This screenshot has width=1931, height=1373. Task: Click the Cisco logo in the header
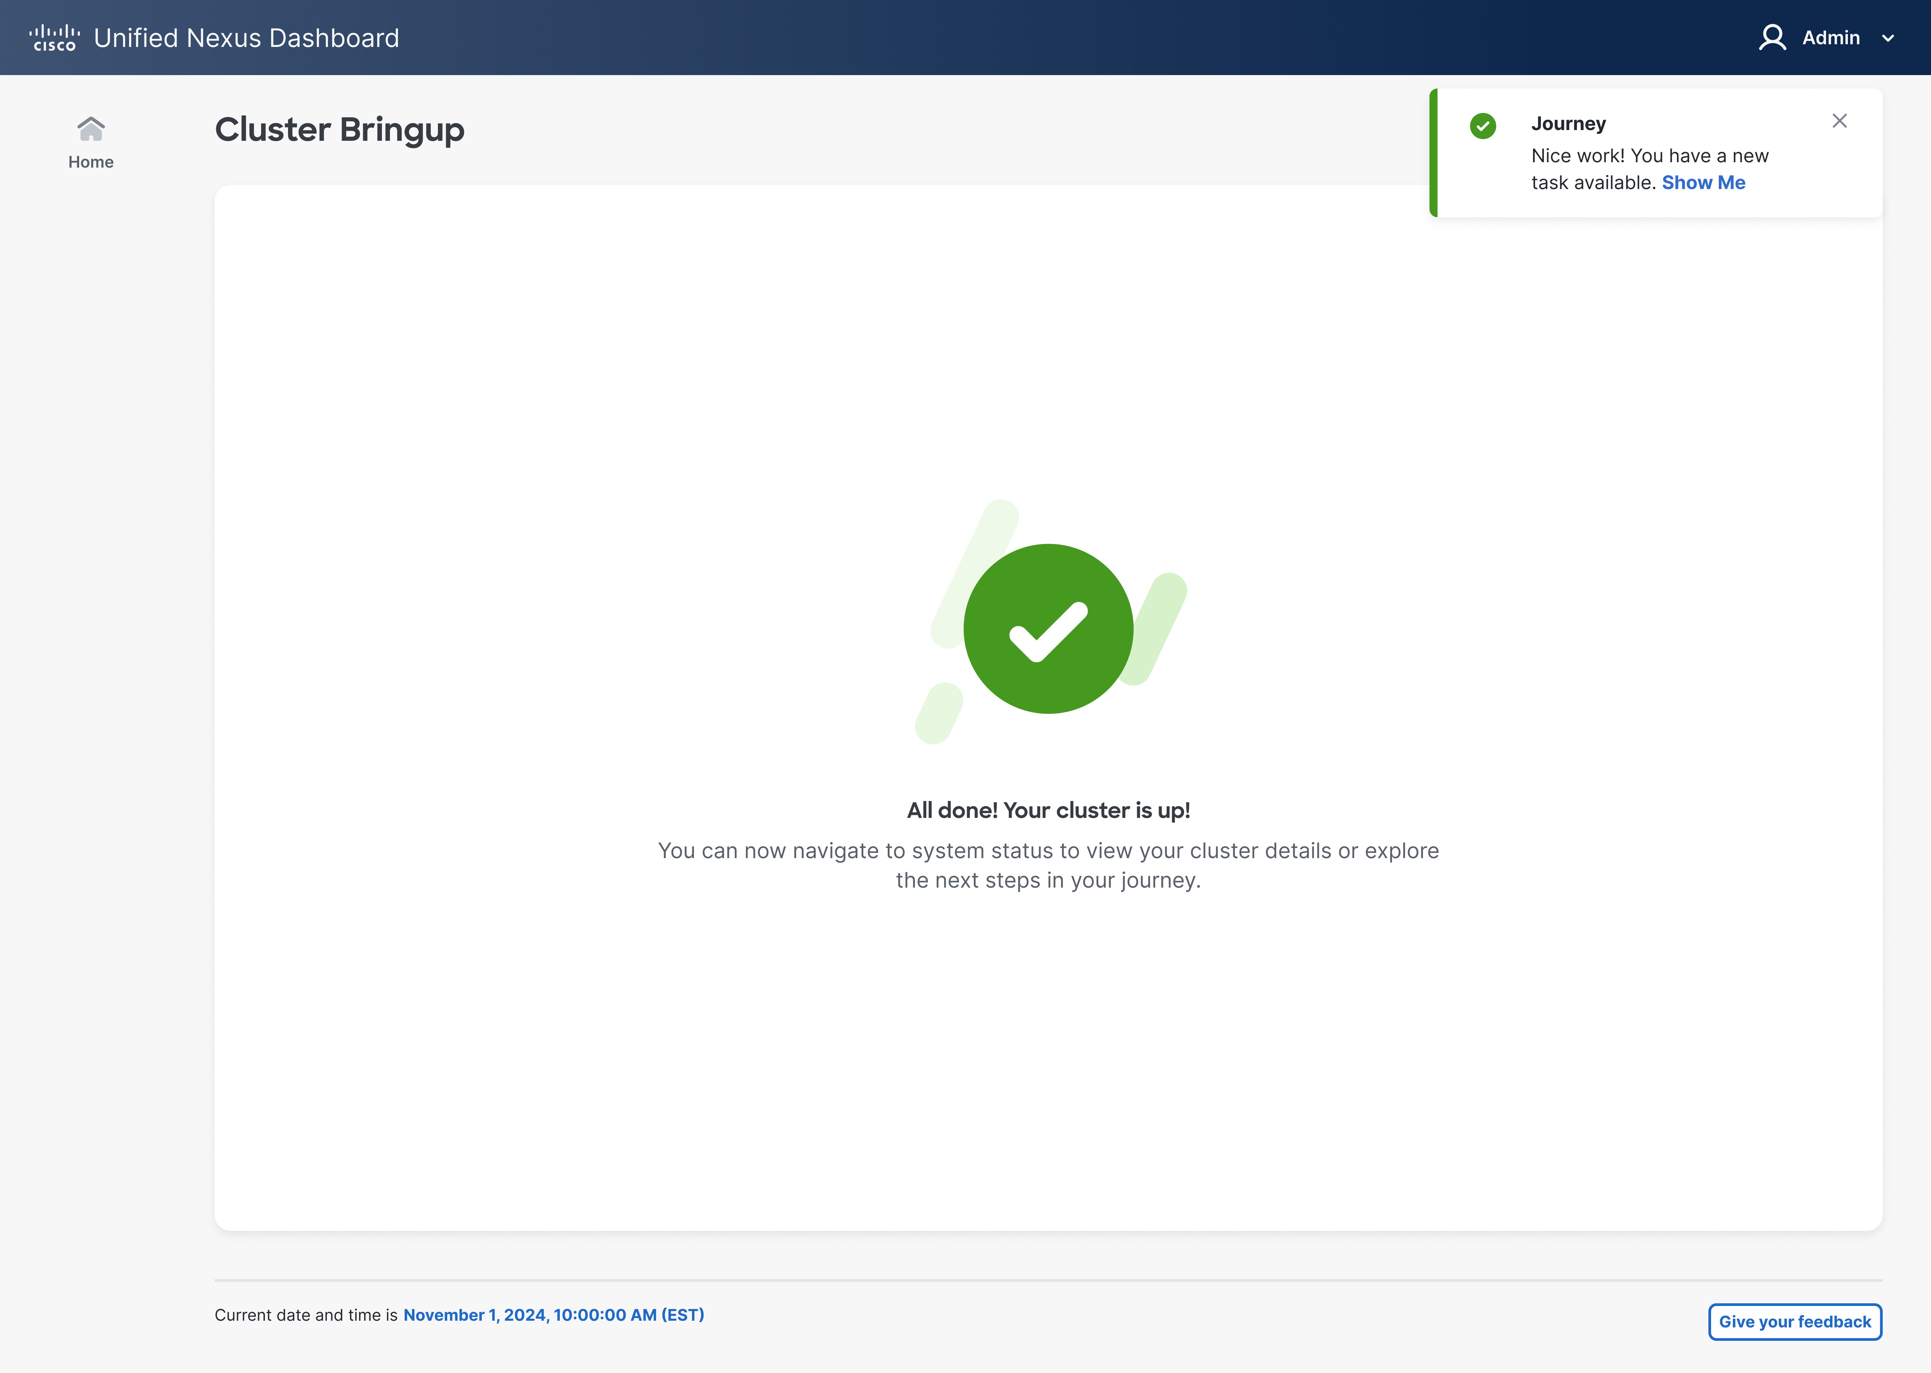click(55, 38)
